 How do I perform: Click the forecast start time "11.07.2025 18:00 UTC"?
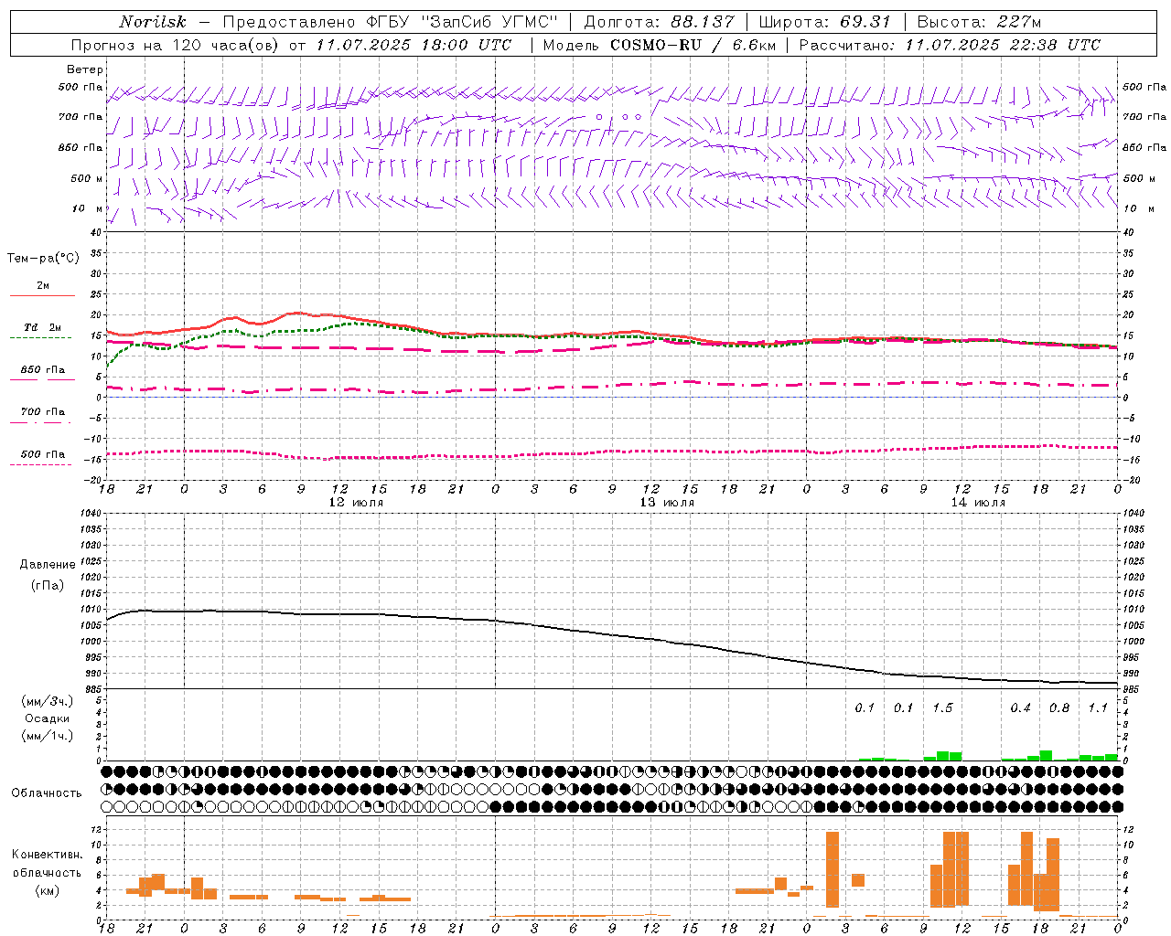point(414,45)
